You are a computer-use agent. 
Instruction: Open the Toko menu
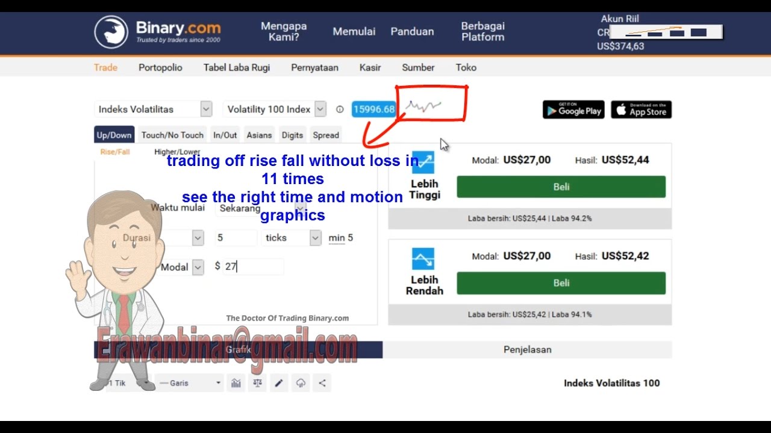click(466, 67)
